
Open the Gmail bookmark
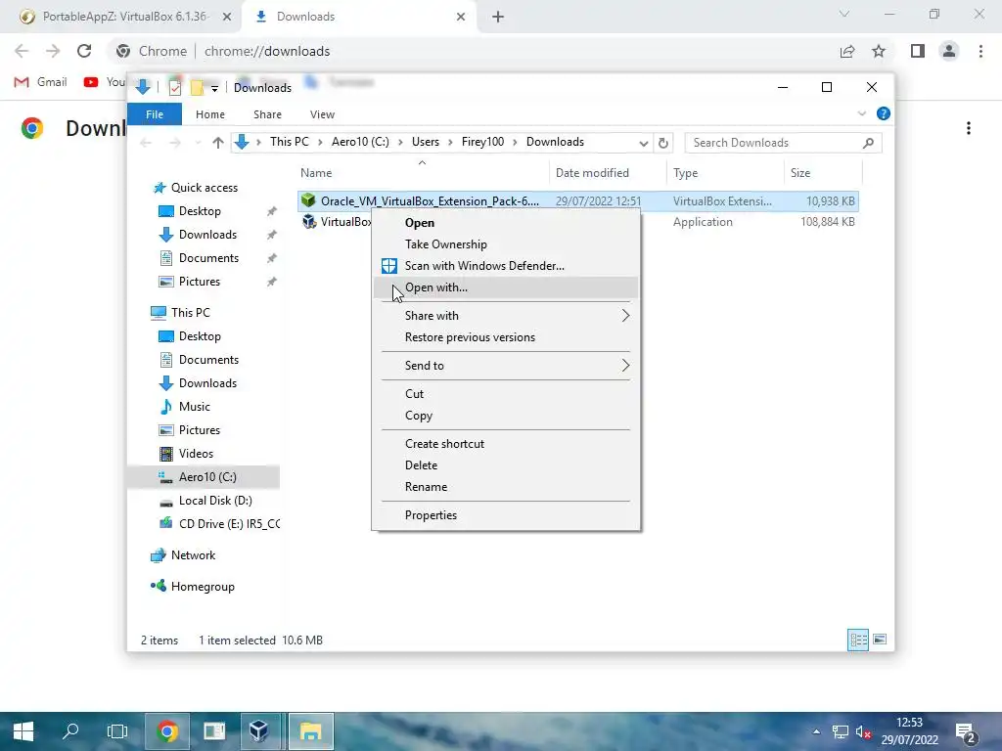(40, 82)
